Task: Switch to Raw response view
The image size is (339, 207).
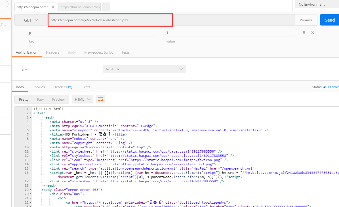Action: tap(40, 99)
